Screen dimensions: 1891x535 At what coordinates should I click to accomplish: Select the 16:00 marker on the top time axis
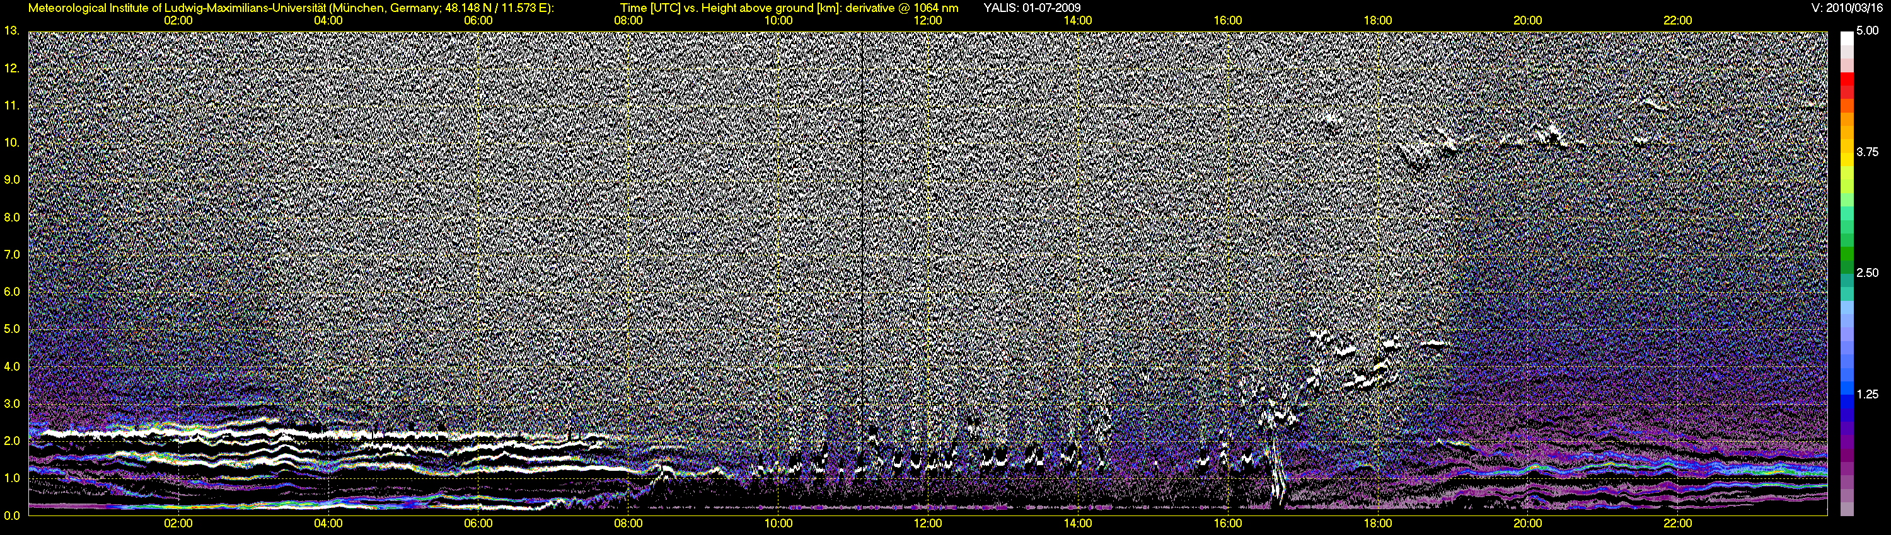pos(1227,21)
